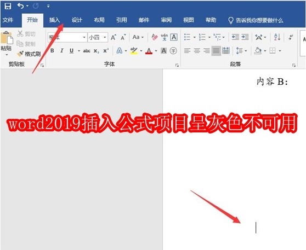Open the undo history dropdown arrow
306x250 pixels.
27,6
